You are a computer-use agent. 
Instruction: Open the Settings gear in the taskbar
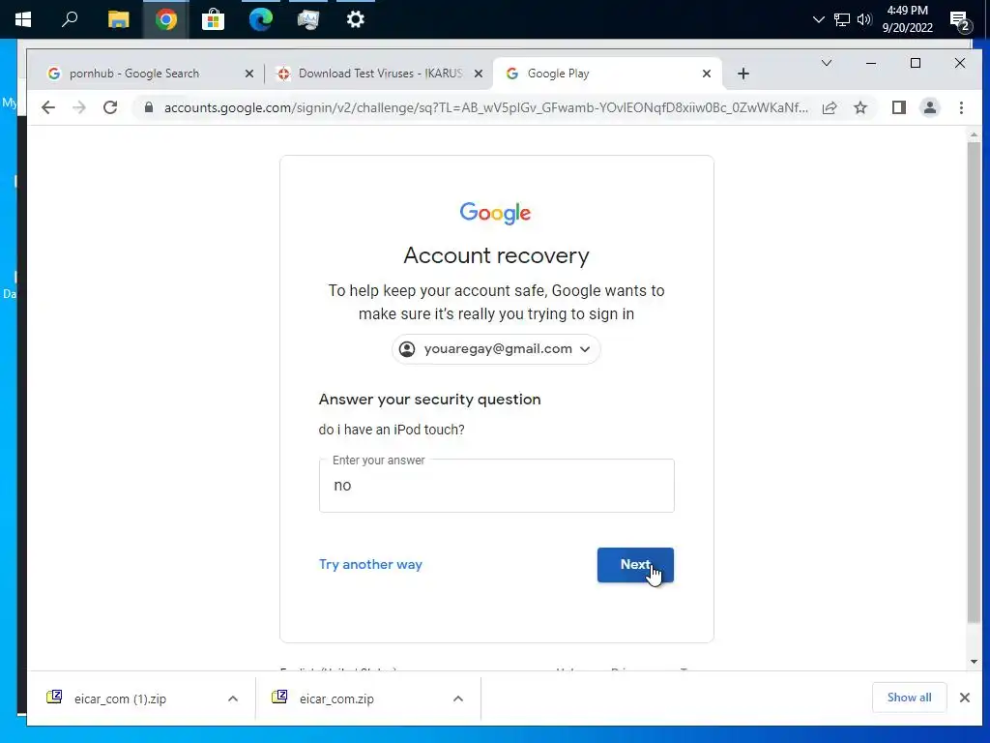pyautogui.click(x=356, y=19)
